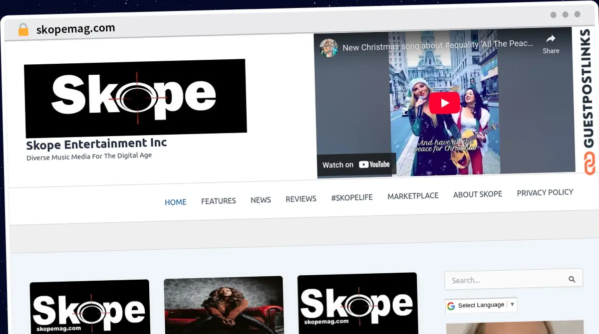The image size is (599, 334).
Task: Open the #SKOPELIFE menu item
Action: [352, 197]
